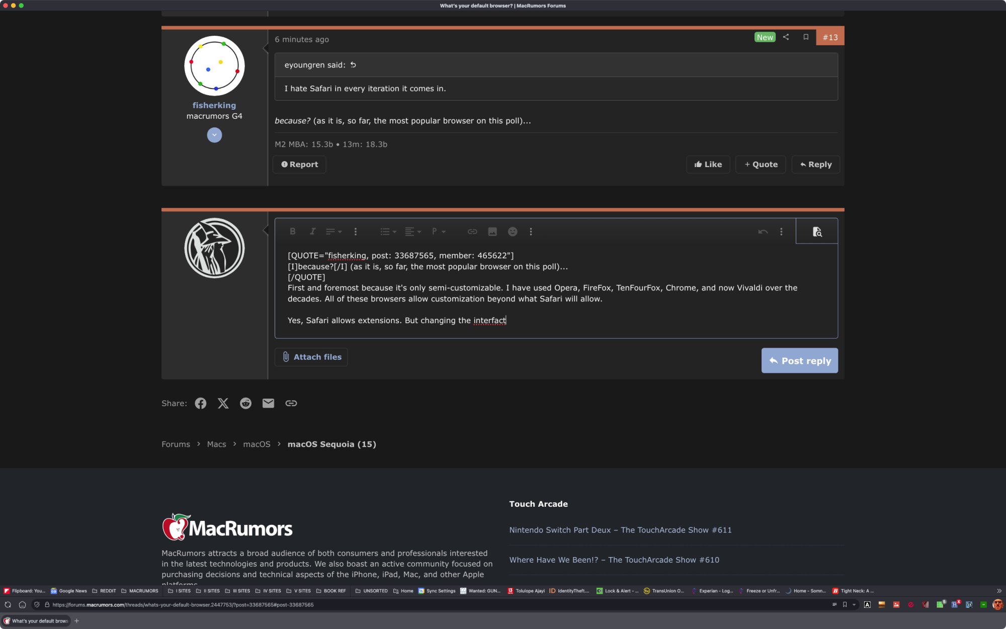Bookmark post #13
The height and width of the screenshot is (629, 1006).
(806, 37)
